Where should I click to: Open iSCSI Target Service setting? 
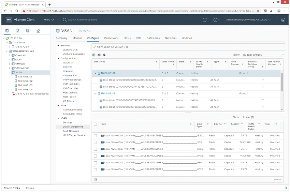click(x=74, y=135)
